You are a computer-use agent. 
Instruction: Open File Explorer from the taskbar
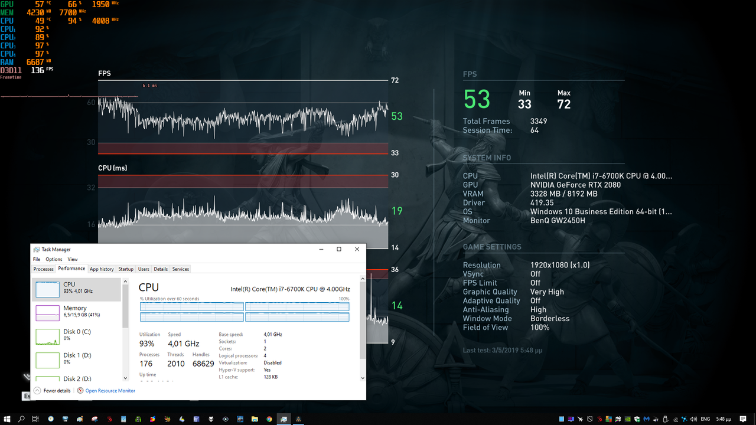pyautogui.click(x=254, y=419)
